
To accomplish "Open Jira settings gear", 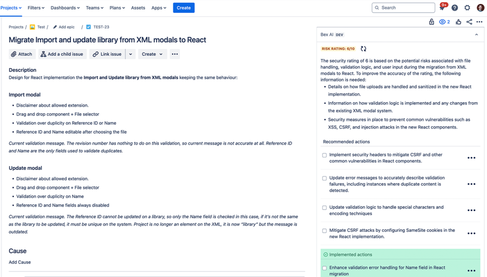I will (467, 8).
